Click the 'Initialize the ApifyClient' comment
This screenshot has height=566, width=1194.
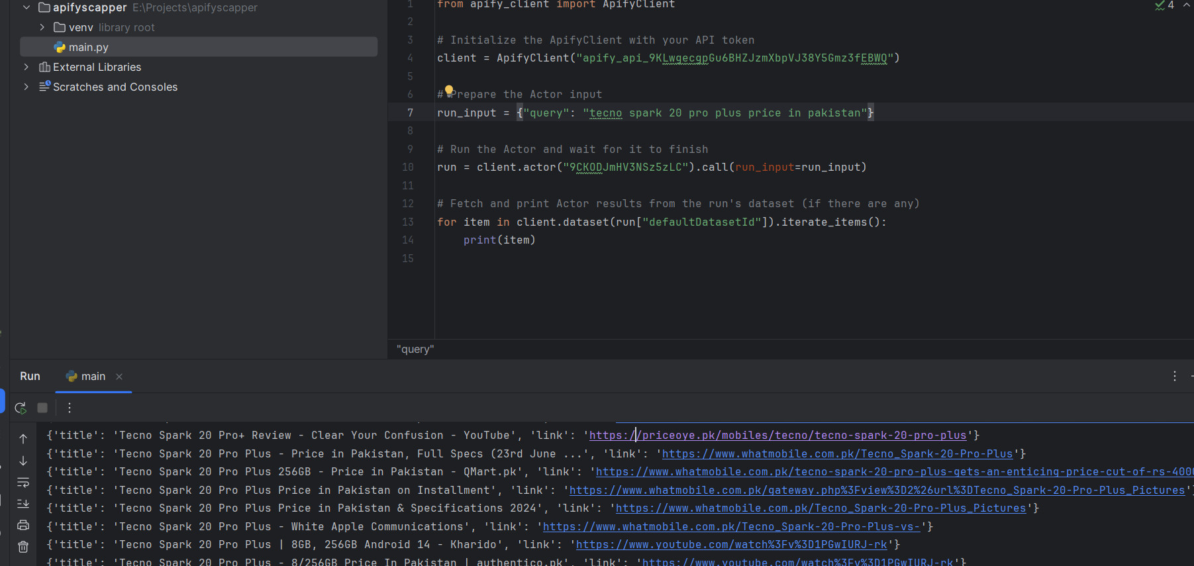coord(595,40)
